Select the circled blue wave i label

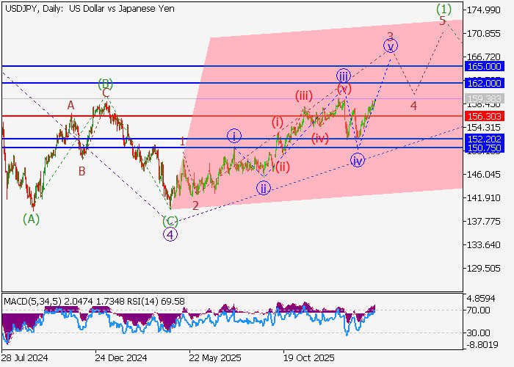(234, 135)
